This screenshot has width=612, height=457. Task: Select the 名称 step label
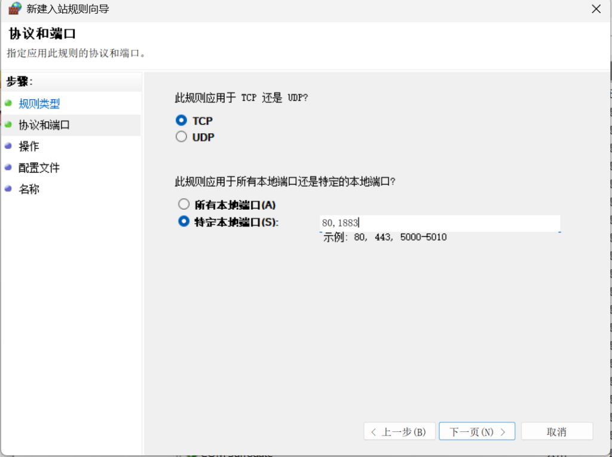[29, 189]
